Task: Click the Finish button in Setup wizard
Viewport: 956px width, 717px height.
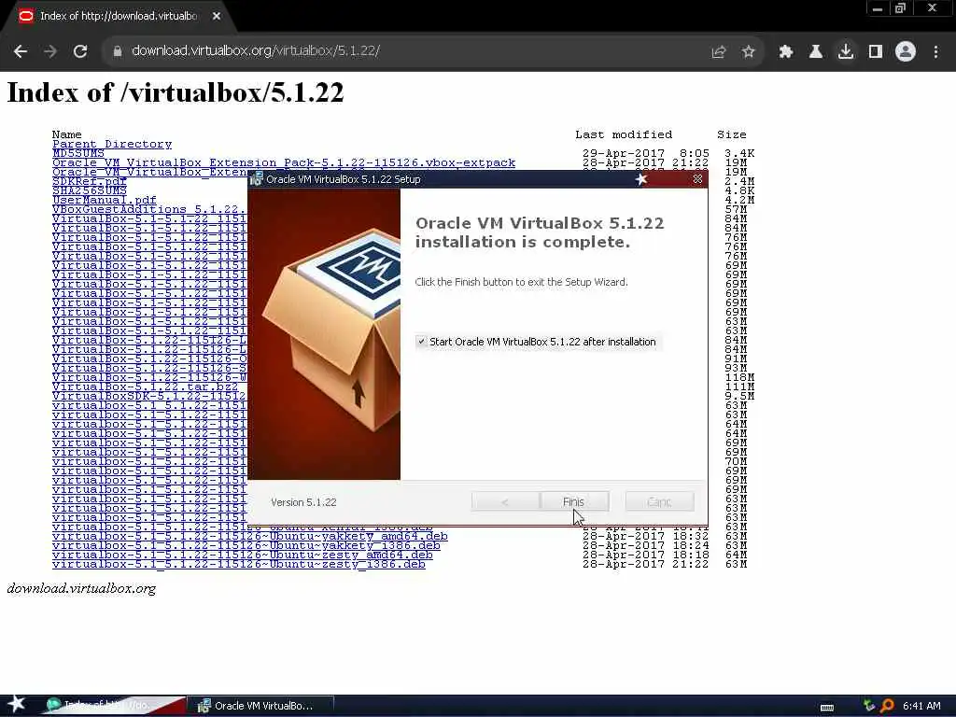Action: pyautogui.click(x=574, y=501)
